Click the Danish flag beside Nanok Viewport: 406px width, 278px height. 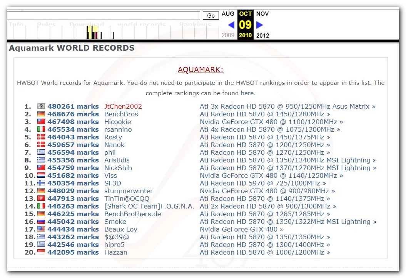coord(41,144)
